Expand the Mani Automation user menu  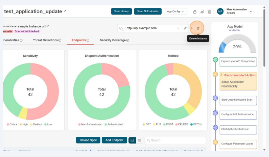[251, 11]
